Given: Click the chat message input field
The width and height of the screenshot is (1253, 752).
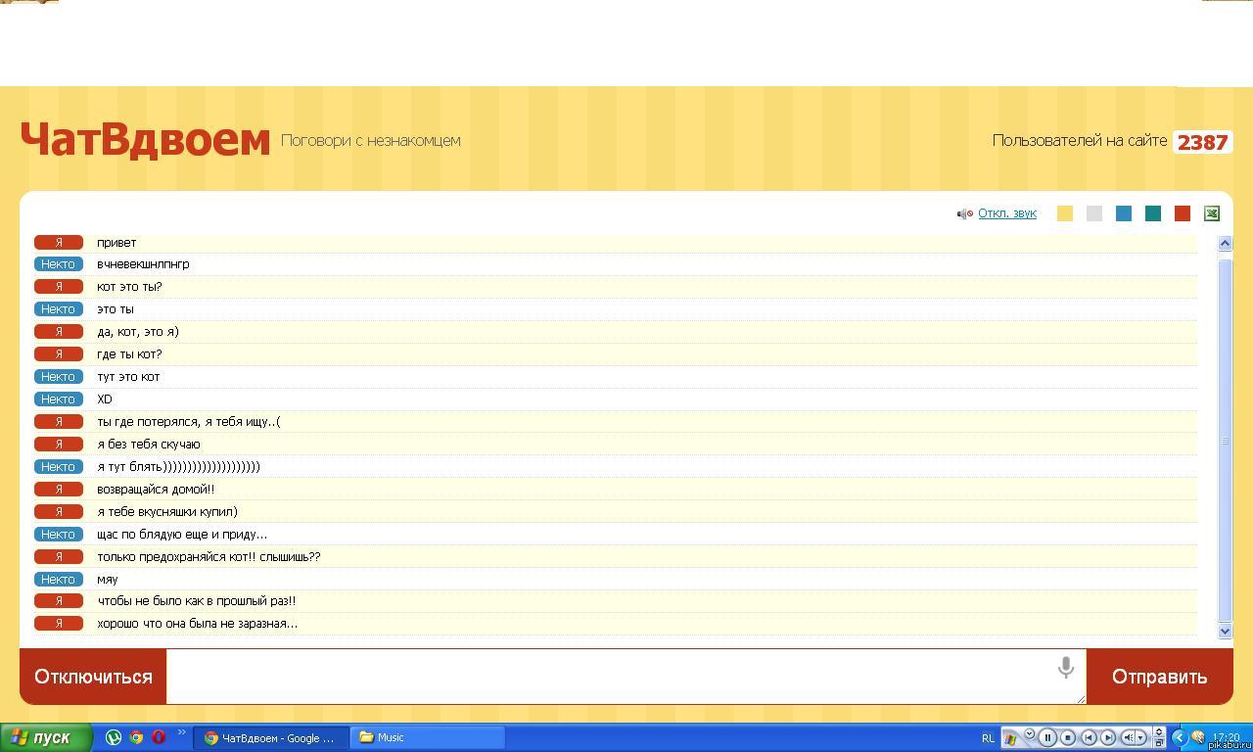Looking at the screenshot, I should click(607, 676).
